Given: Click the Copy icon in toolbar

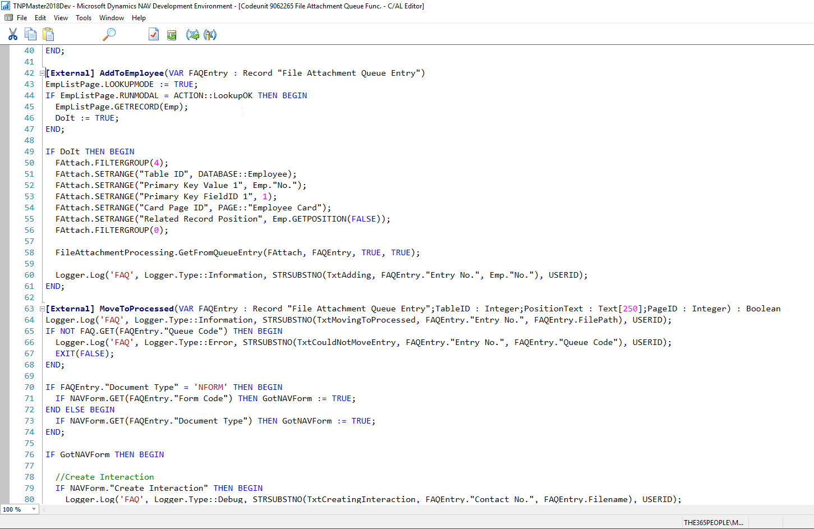Looking at the screenshot, I should 30,35.
